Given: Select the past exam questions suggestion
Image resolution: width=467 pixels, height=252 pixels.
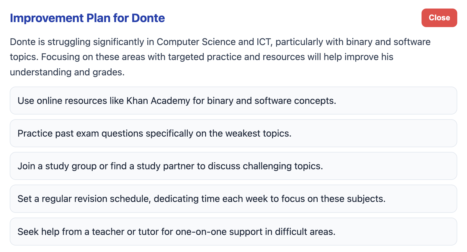Looking at the screenshot, I should 233,133.
